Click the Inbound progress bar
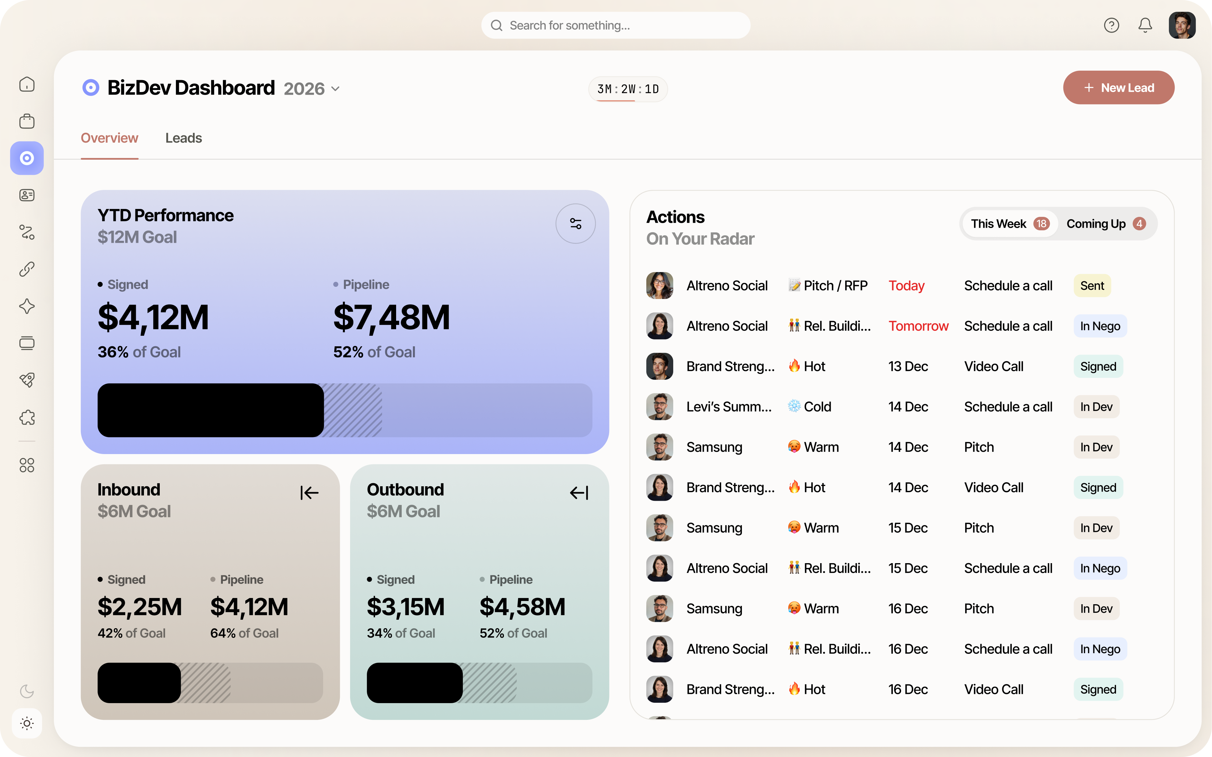The width and height of the screenshot is (1212, 757). click(x=210, y=683)
